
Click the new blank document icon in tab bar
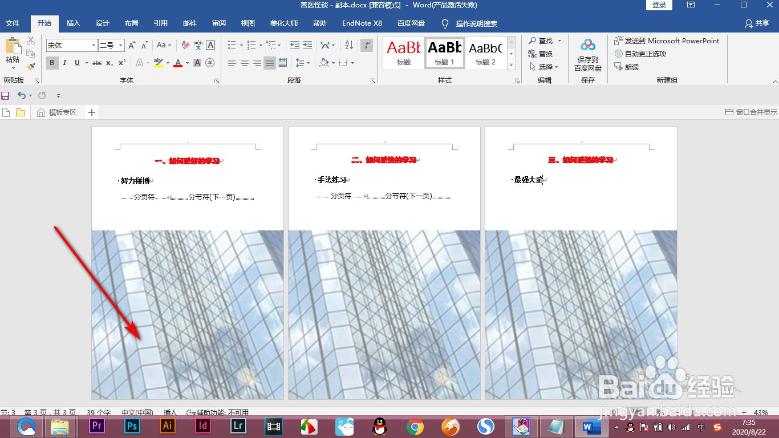pyautogui.click(x=6, y=112)
